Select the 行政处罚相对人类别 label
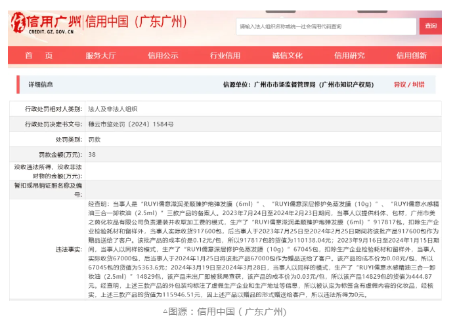The height and width of the screenshot is (326, 455). pyautogui.click(x=53, y=109)
